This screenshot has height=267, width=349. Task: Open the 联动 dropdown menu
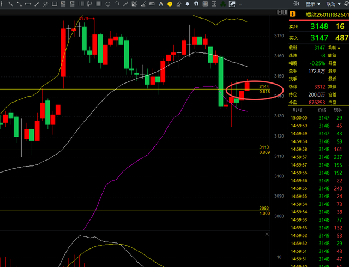coord(333,4)
